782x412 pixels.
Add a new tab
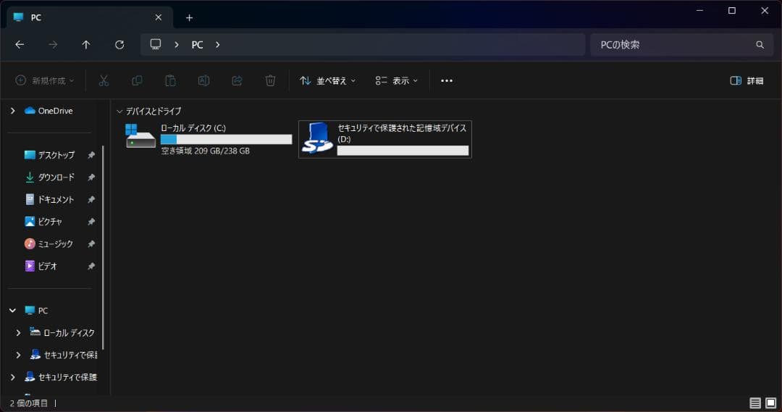[x=189, y=18]
